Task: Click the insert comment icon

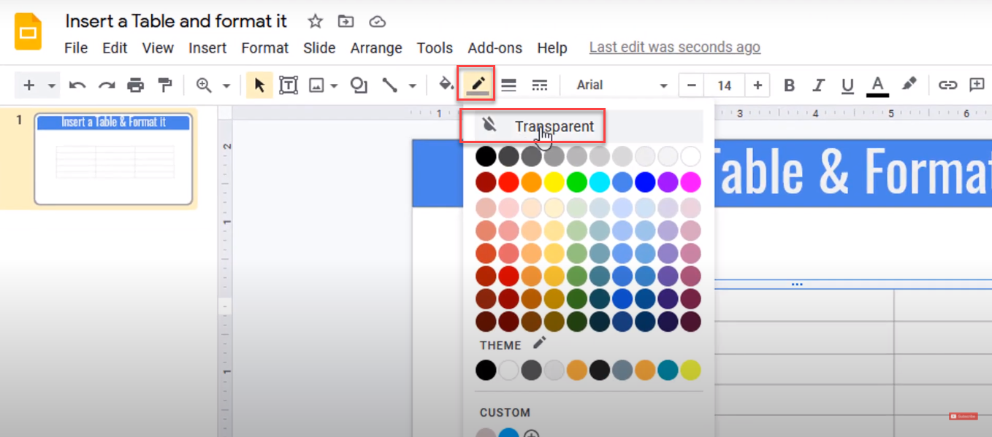Action: tap(977, 85)
